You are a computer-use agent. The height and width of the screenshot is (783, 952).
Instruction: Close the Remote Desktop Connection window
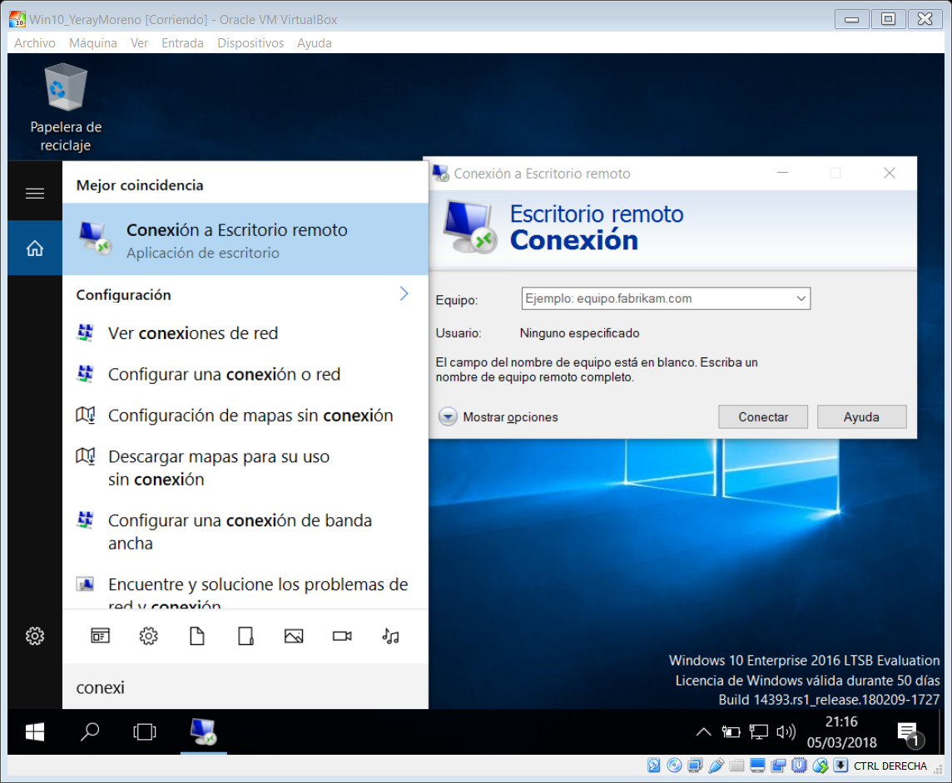click(x=890, y=174)
